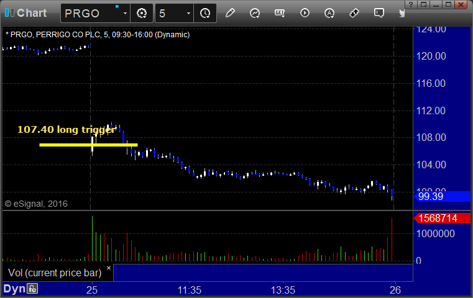473x298 pixels.
Task: Click the play replay mode icon
Action: 305,13
